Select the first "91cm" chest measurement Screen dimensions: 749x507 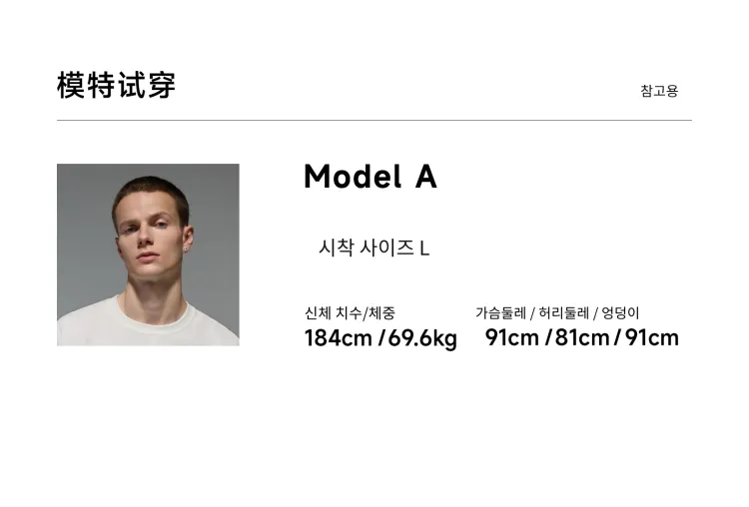tap(512, 338)
